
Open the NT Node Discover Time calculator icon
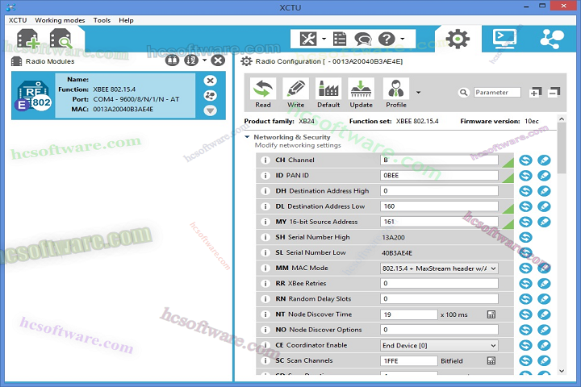(491, 314)
